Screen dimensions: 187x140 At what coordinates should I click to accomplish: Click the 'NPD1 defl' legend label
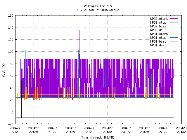pyautogui.click(x=158, y=45)
